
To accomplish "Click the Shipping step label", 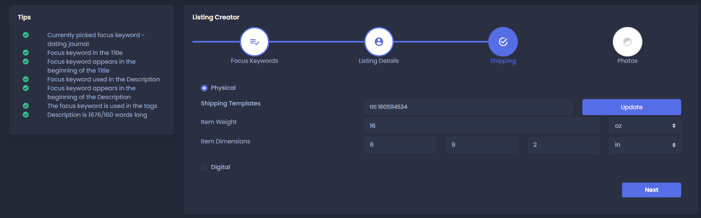I will (503, 61).
